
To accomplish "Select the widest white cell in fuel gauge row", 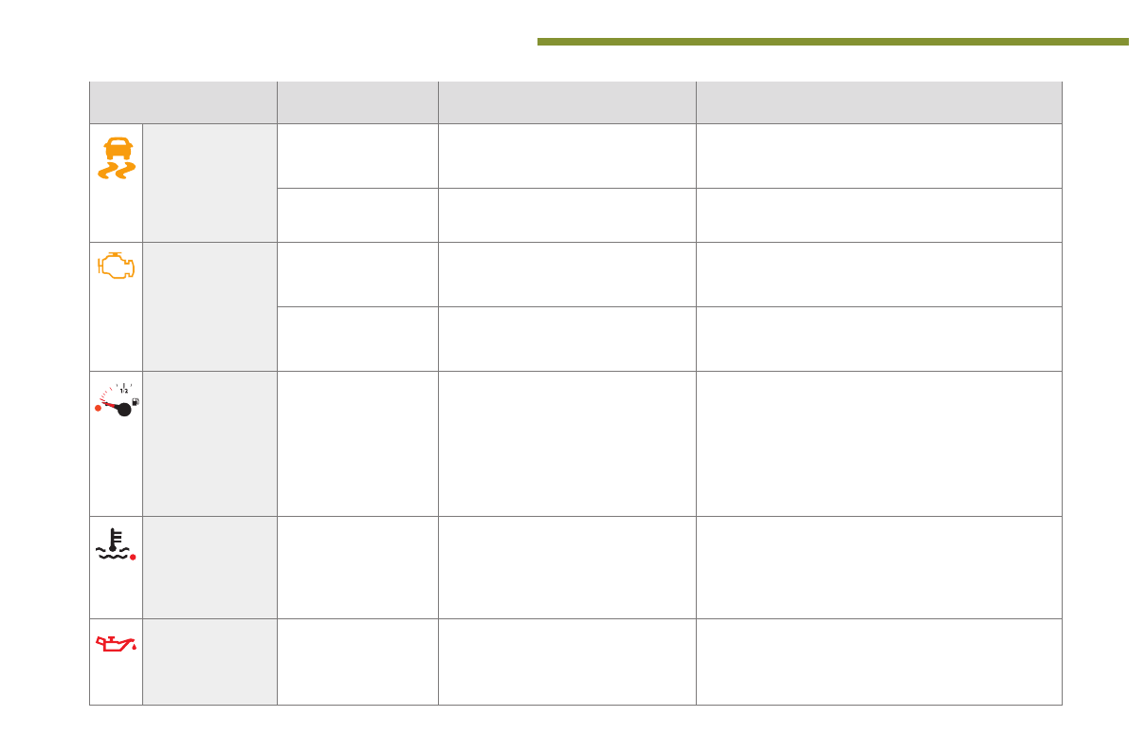I will [879, 443].
